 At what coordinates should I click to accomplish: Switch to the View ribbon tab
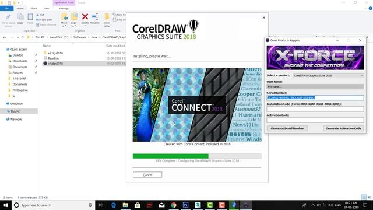point(47,8)
